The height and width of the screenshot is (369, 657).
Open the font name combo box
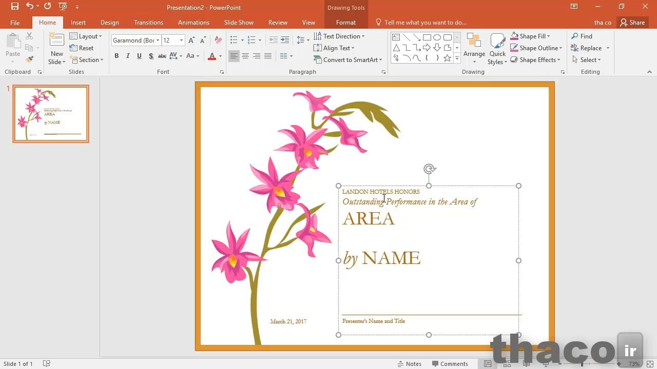(136, 40)
